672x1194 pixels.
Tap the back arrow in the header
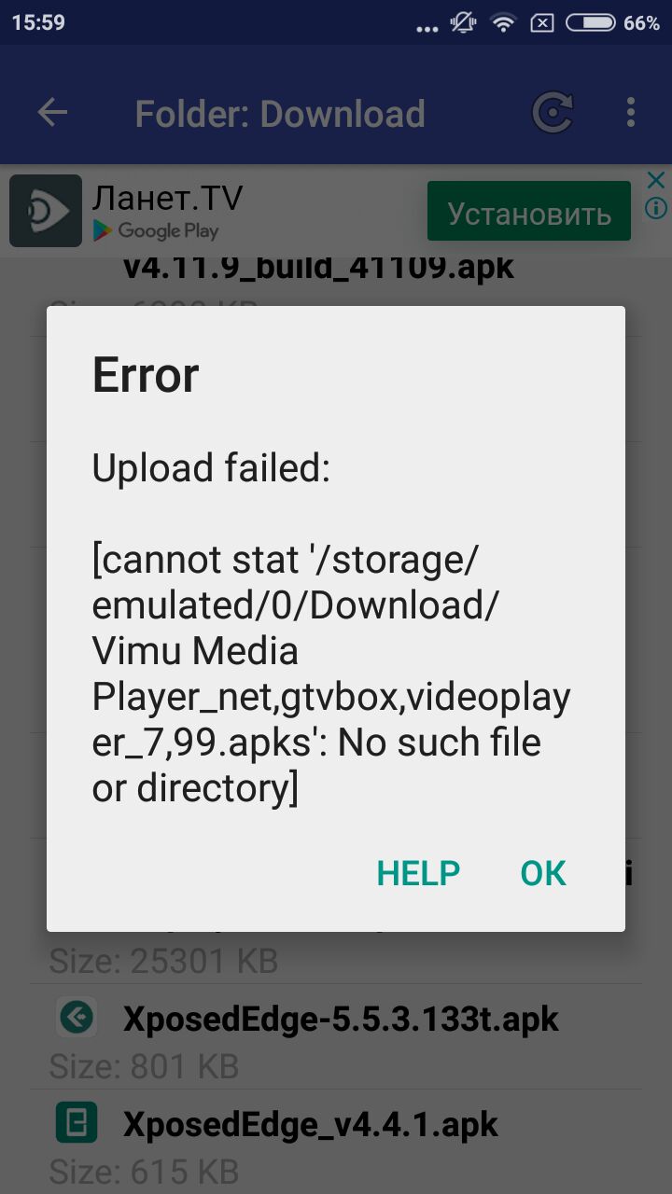pos(52,113)
